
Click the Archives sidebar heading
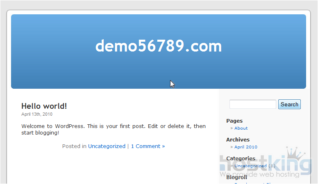[x=238, y=140]
